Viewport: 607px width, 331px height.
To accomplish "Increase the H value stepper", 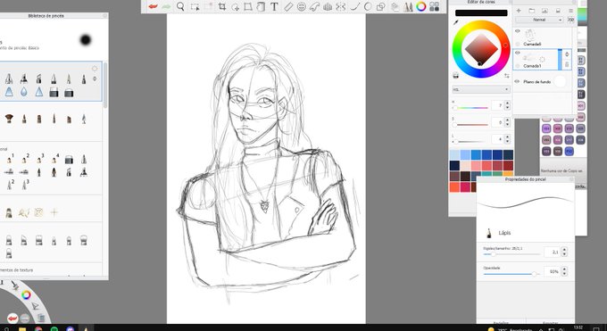I will point(508,103).
